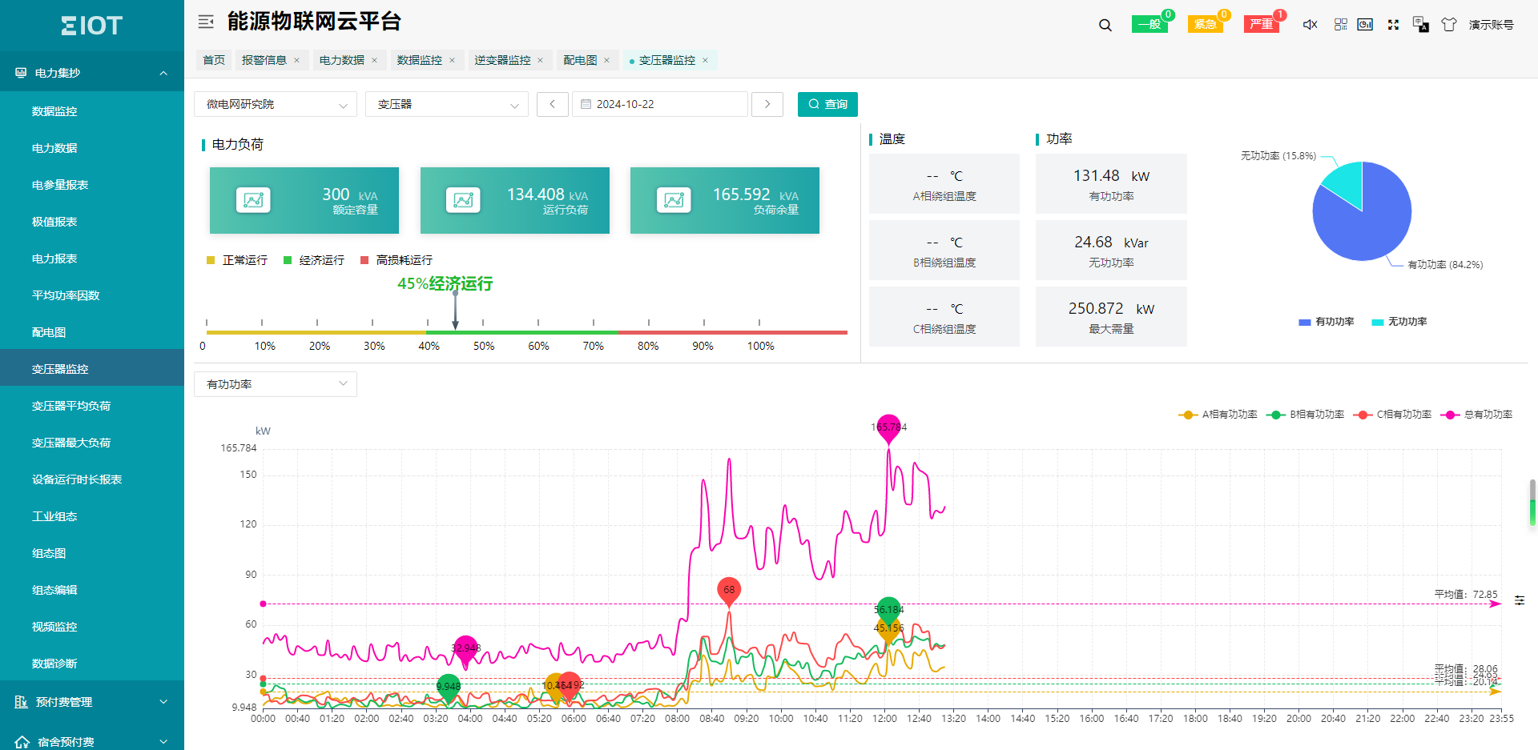
Task: Open 变压器平均负荷 in the sidebar
Action: 71,406
